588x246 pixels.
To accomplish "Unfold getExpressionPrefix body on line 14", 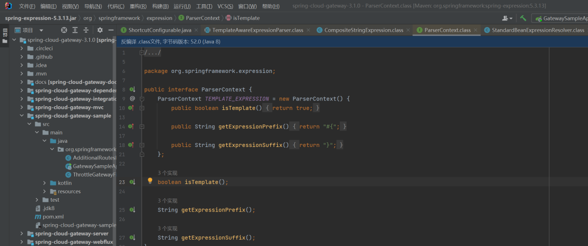I will tap(142, 126).
